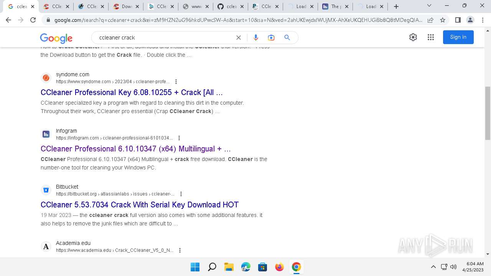Show hidden system tray icons

pyautogui.click(x=433, y=267)
